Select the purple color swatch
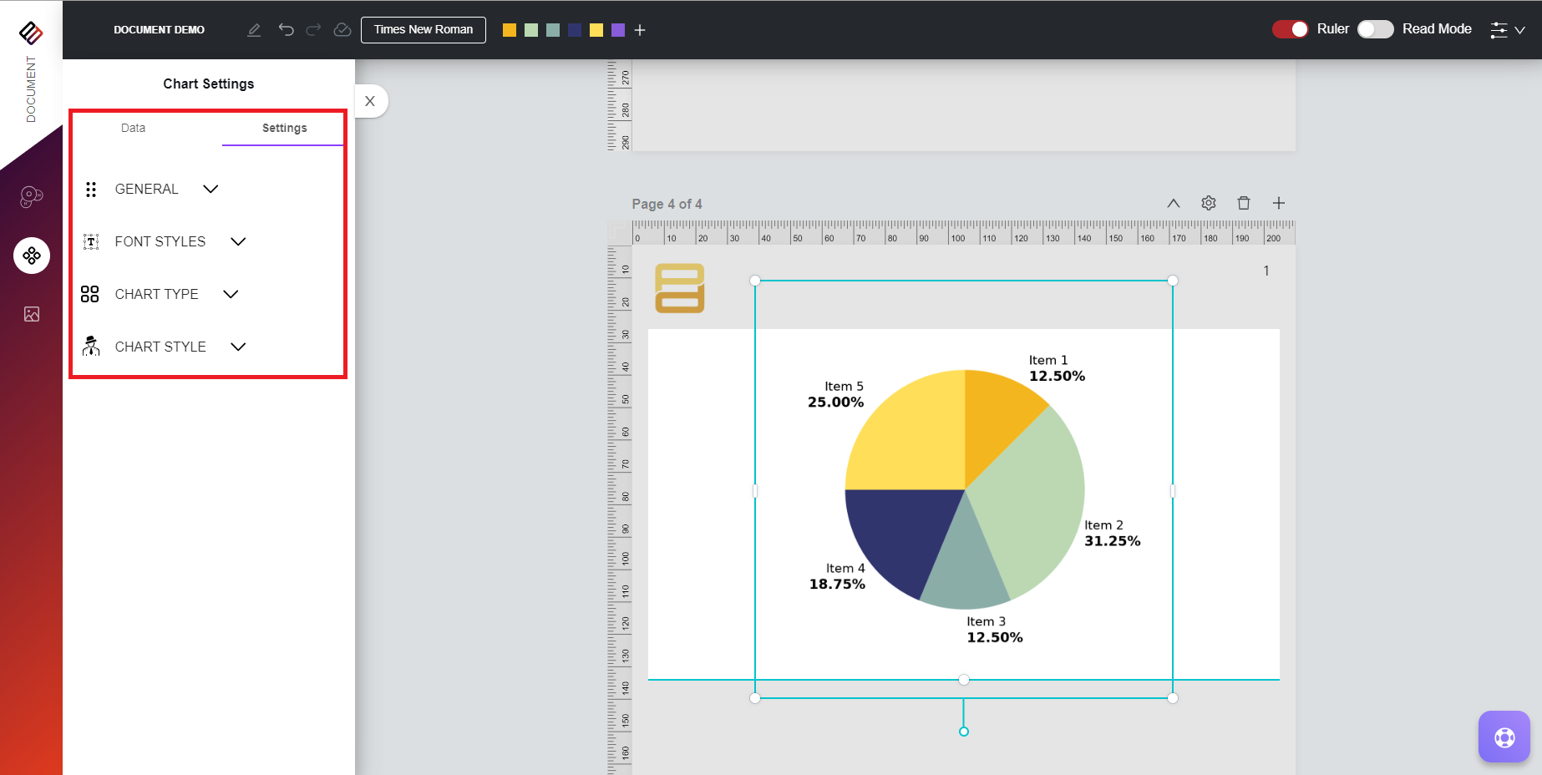1542x775 pixels. pos(618,30)
